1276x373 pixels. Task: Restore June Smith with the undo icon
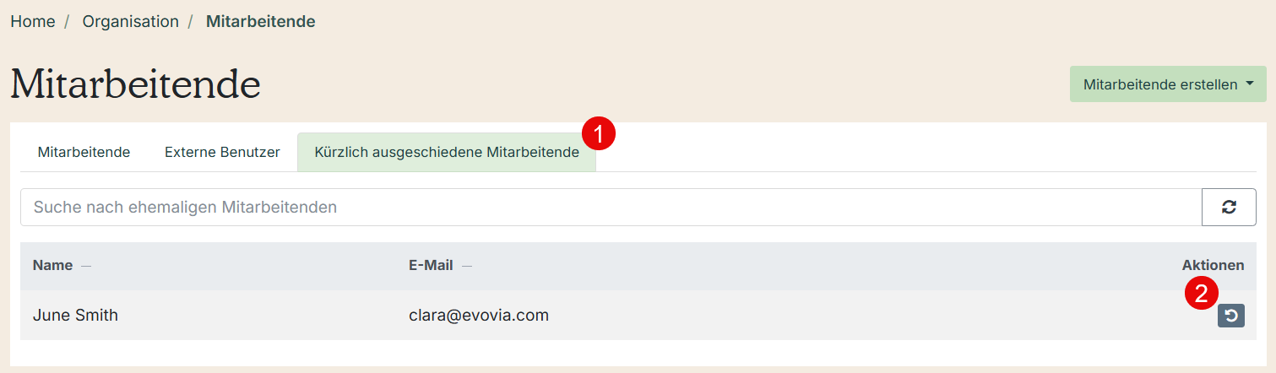point(1230,316)
